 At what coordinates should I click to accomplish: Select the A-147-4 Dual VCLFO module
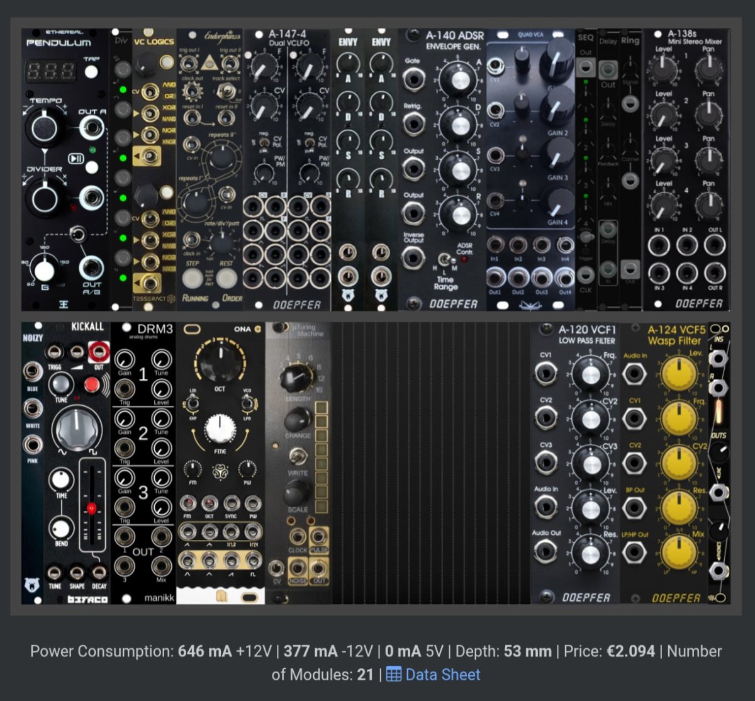point(287,169)
